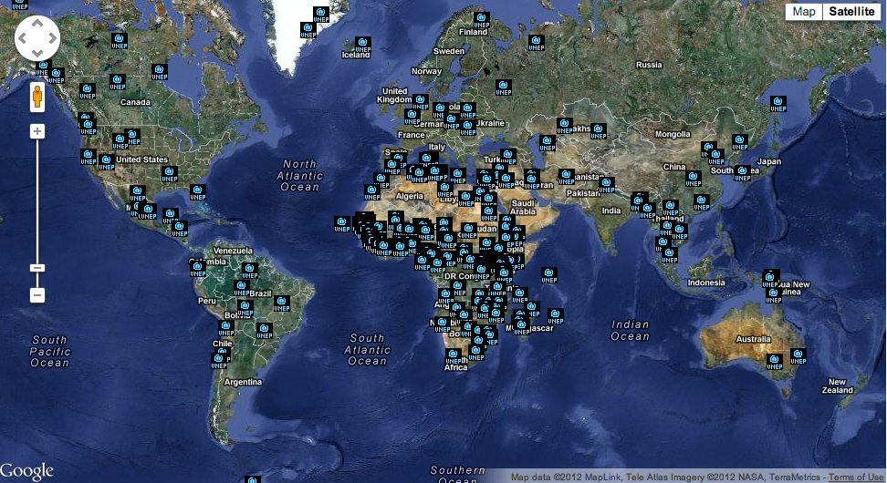This screenshot has height=483, width=887.
Task: Zoom in with the plus button
Action: (x=37, y=131)
